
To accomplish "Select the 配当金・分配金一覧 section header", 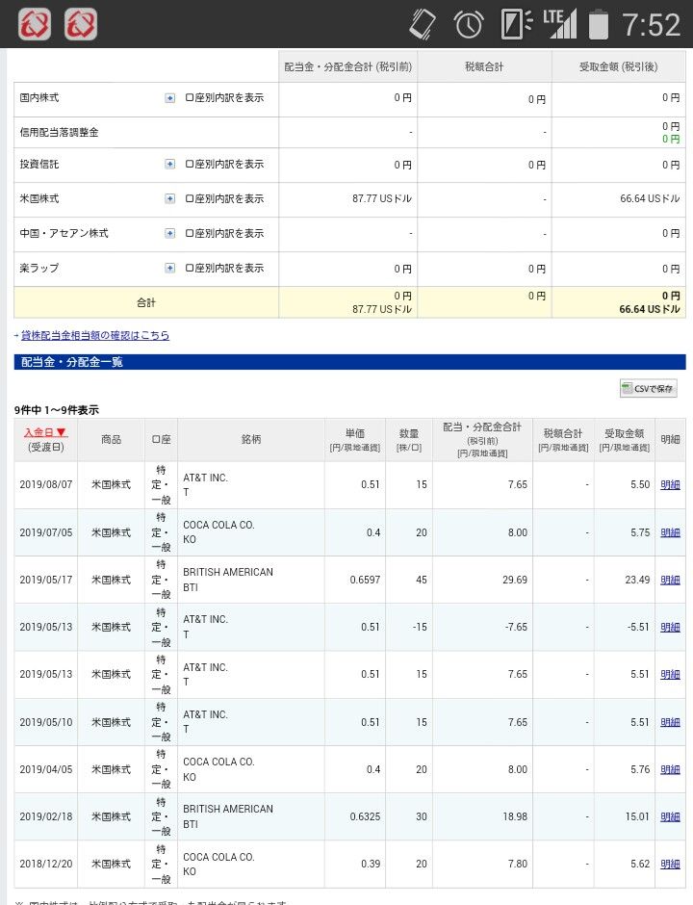I will point(349,362).
